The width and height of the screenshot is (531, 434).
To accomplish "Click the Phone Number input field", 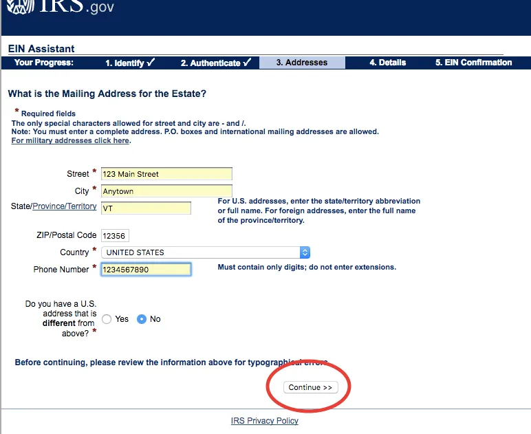I will coord(146,270).
